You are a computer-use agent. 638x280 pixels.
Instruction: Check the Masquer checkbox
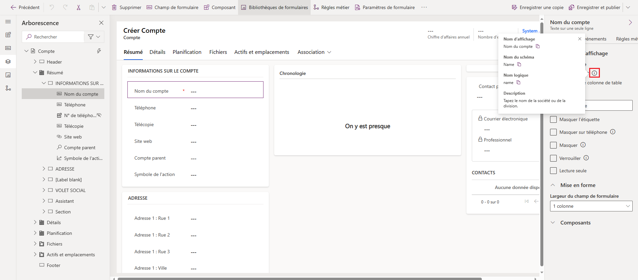pos(553,145)
